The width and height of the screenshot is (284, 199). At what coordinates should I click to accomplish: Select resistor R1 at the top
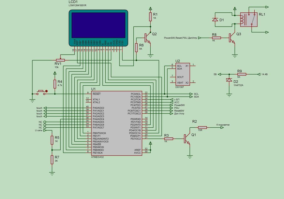point(150,17)
